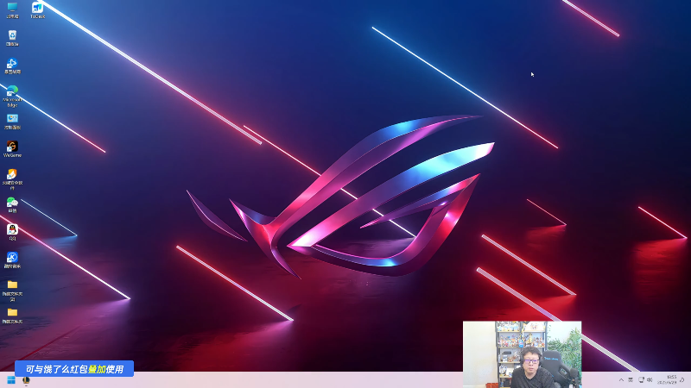Click the webcam overlay of the streamer
The height and width of the screenshot is (388, 691).
tap(522, 354)
